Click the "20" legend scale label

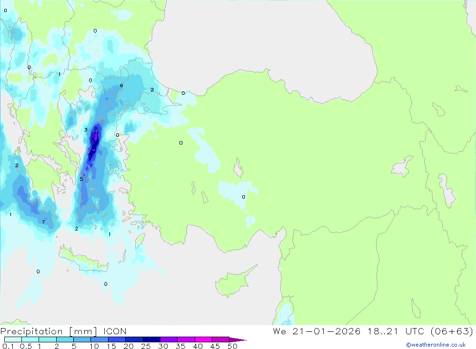coord(129,346)
